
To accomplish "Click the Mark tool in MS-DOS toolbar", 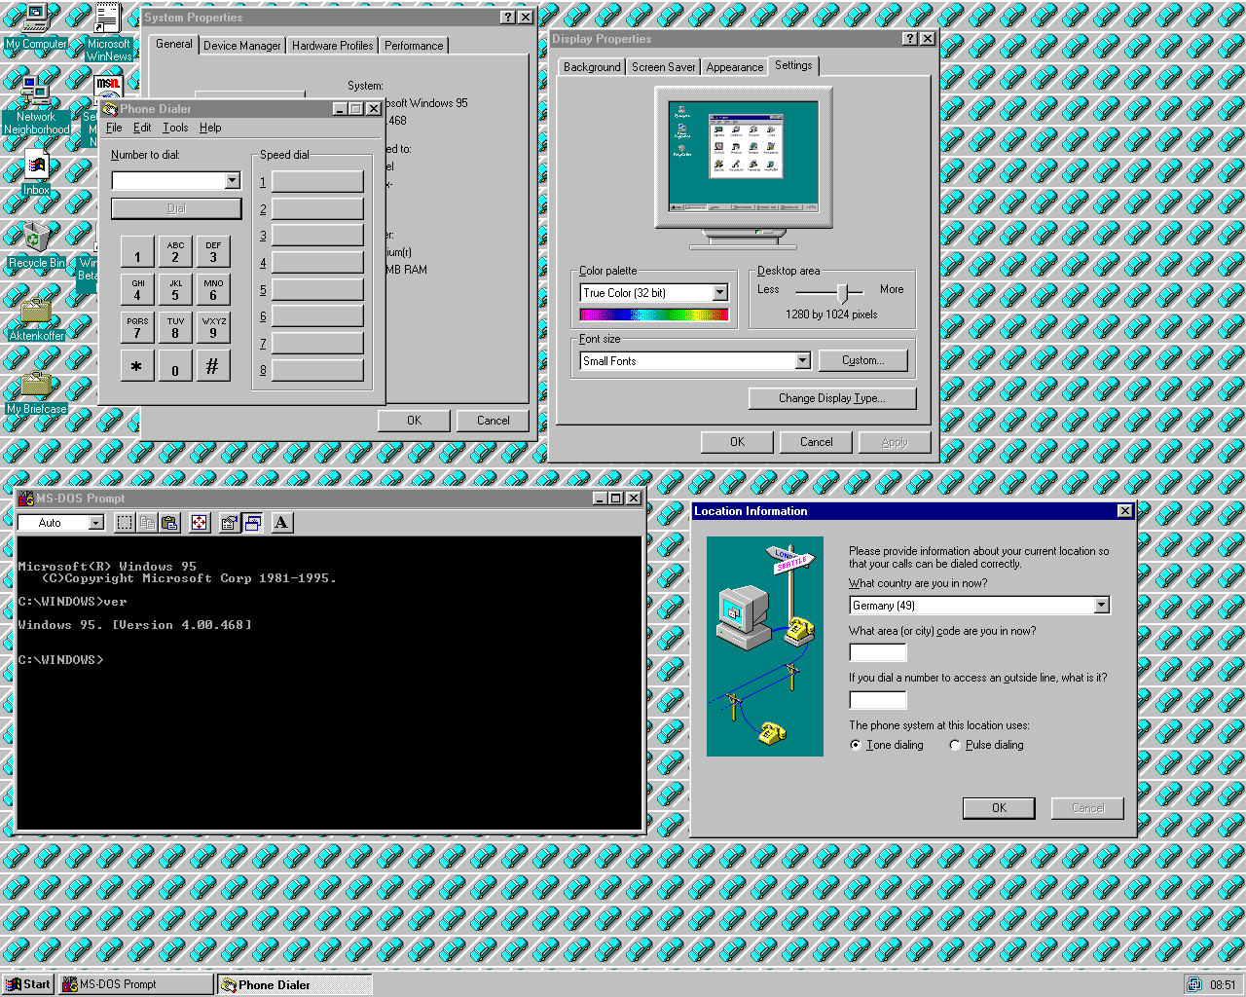I will coord(125,523).
